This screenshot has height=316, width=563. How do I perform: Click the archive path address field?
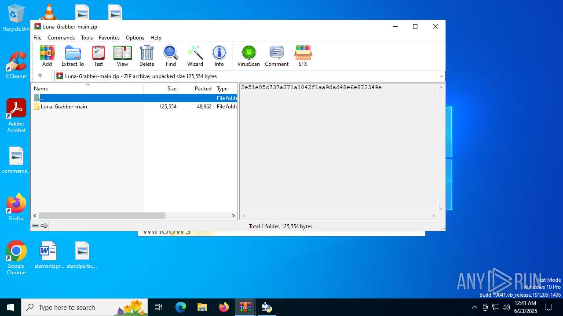(249, 76)
